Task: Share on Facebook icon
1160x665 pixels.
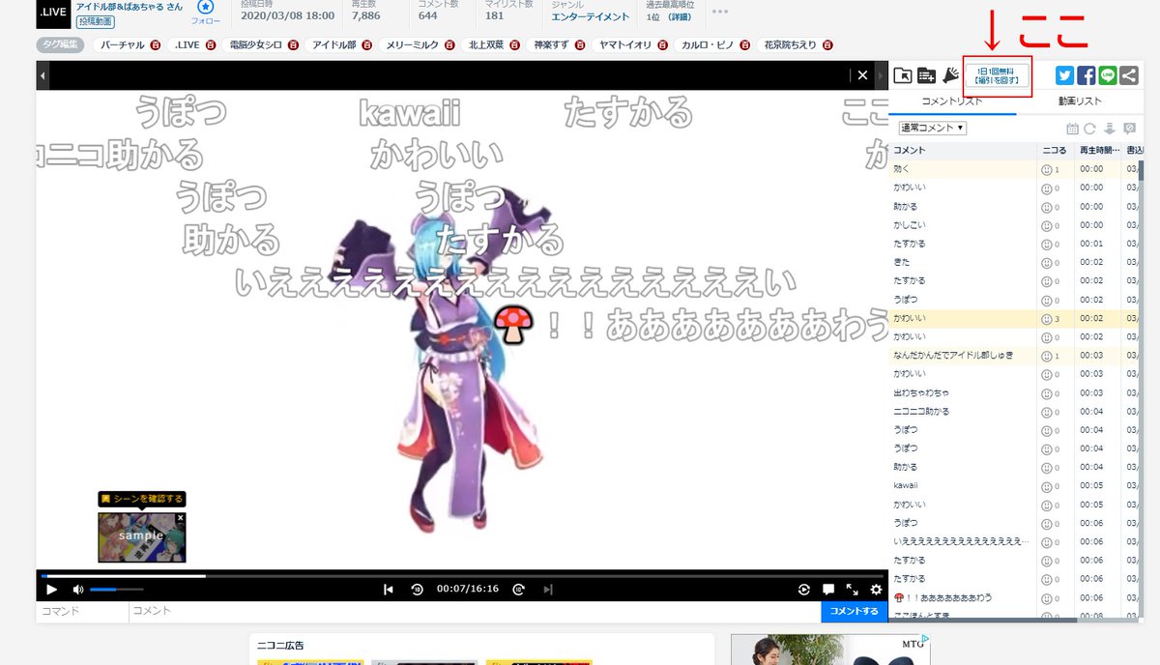Action: point(1087,75)
